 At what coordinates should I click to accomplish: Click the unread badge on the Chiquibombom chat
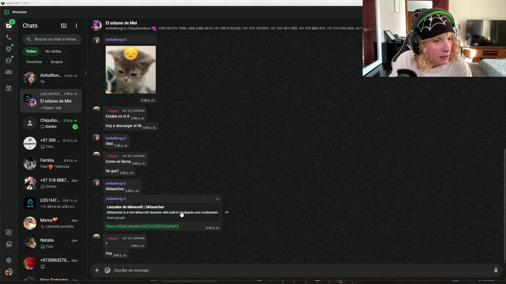75,127
